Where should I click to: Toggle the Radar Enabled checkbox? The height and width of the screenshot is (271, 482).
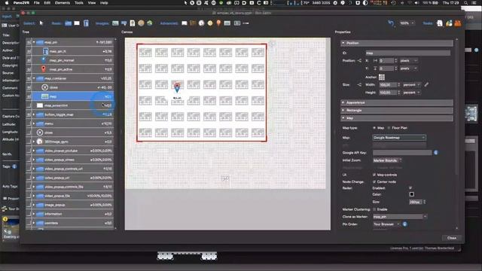pos(410,187)
